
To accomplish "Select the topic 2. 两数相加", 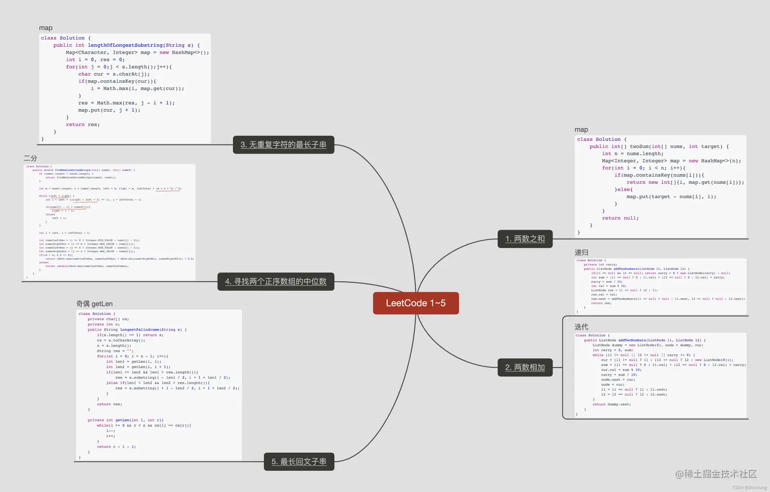I will pos(525,367).
